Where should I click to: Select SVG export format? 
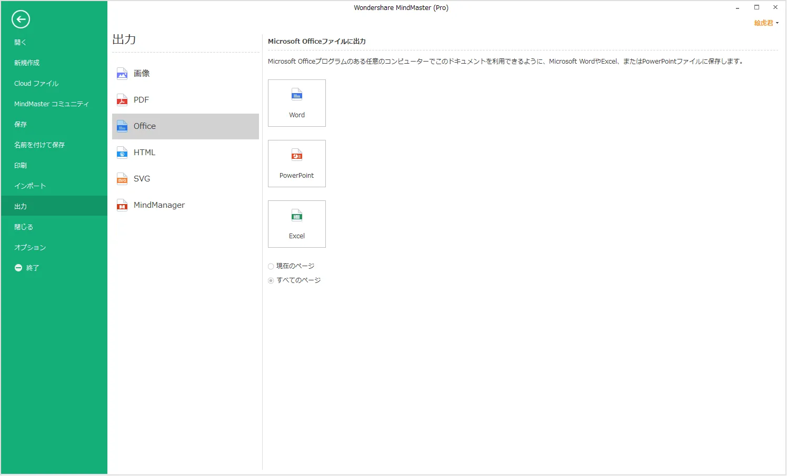(x=185, y=179)
